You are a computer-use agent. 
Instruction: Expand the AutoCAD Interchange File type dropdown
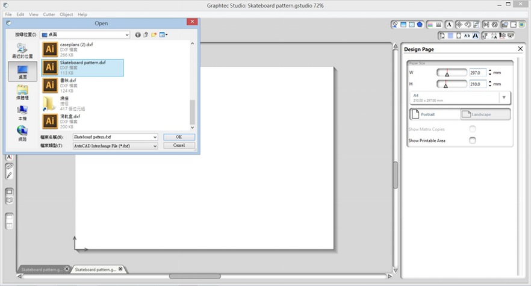coord(155,146)
